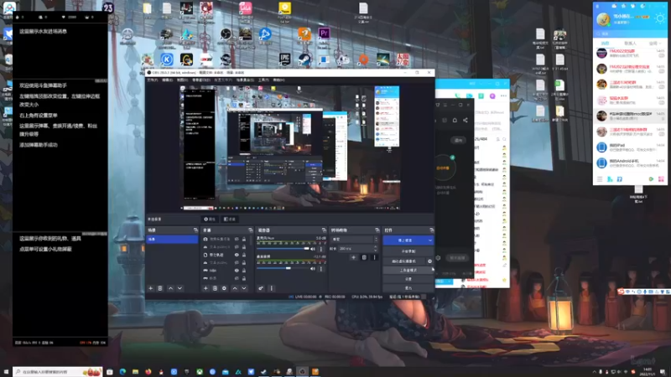Delete the selected source with the trash icon
The height and width of the screenshot is (377, 671).
point(216,288)
